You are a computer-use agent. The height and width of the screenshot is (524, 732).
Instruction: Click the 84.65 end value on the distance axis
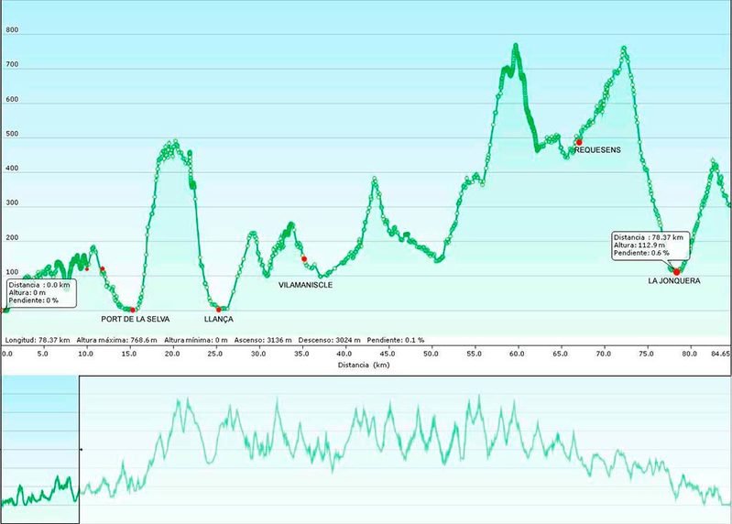pos(720,353)
